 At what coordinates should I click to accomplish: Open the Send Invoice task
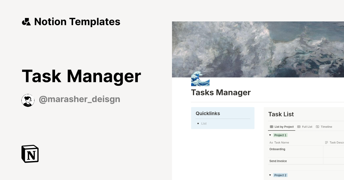coord(278,161)
